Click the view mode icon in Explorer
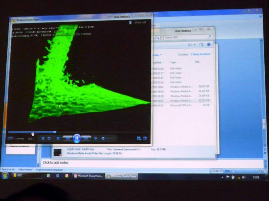This screenshot has width=269, height=201. point(190,45)
